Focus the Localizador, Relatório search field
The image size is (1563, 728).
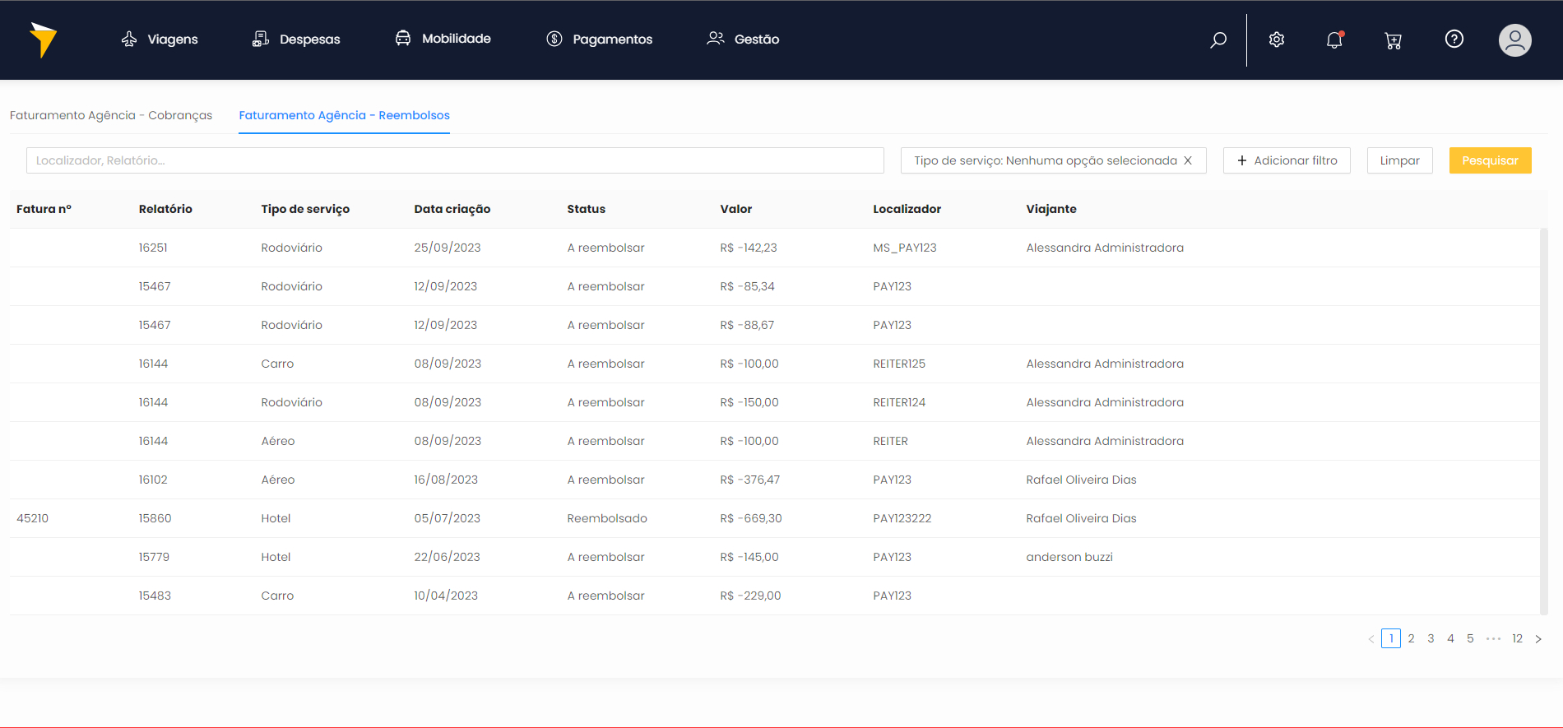[455, 160]
